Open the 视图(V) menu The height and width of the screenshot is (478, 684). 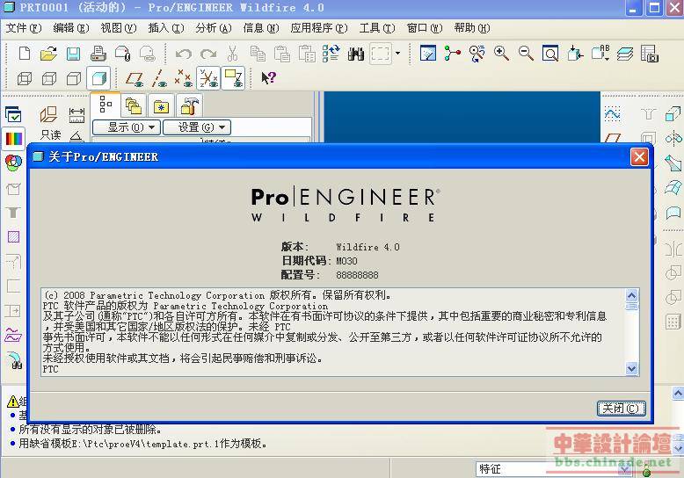point(118,28)
